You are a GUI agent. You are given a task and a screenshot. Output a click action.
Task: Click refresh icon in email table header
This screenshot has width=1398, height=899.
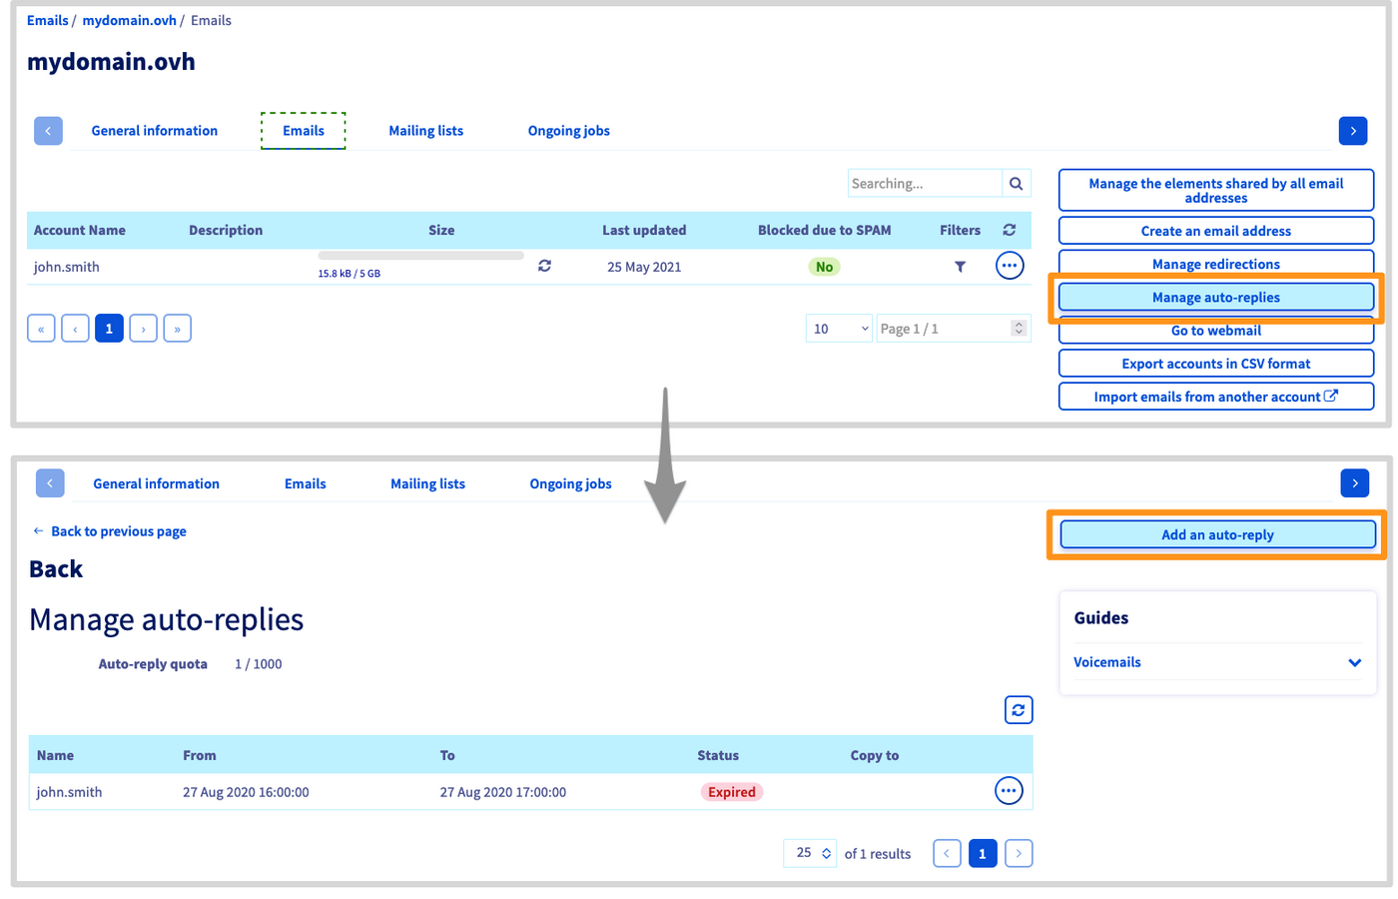click(x=1010, y=230)
